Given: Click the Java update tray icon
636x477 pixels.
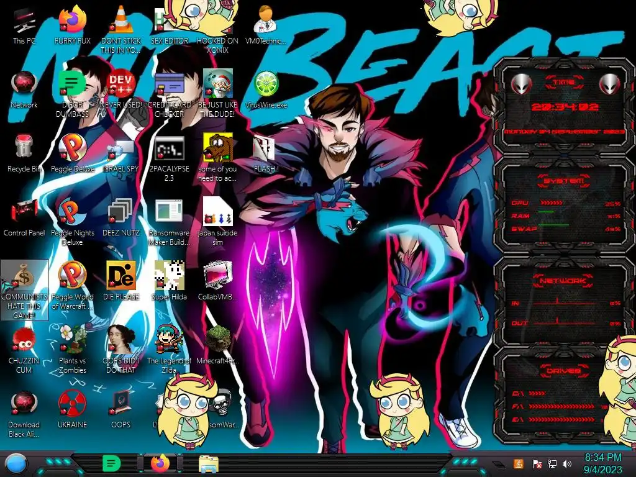Looking at the screenshot, I should coord(518,463).
